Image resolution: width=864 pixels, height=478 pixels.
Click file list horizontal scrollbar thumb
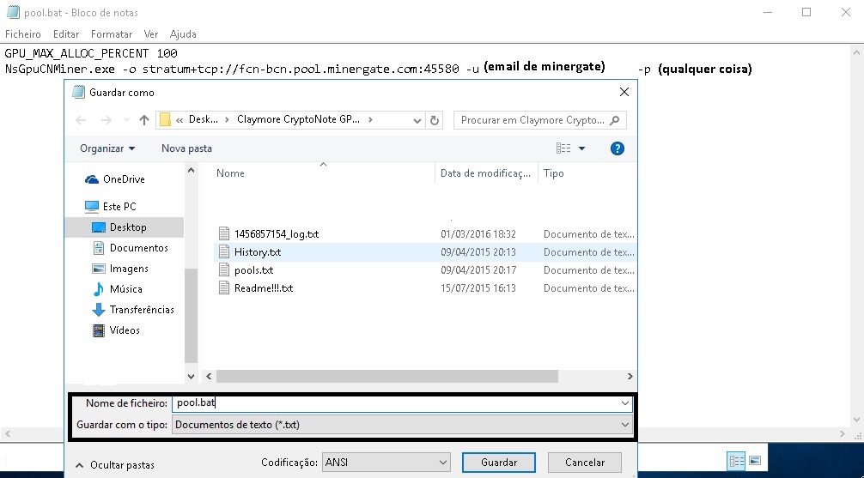[386, 376]
